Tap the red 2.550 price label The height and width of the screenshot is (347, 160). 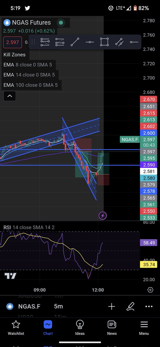click(149, 211)
